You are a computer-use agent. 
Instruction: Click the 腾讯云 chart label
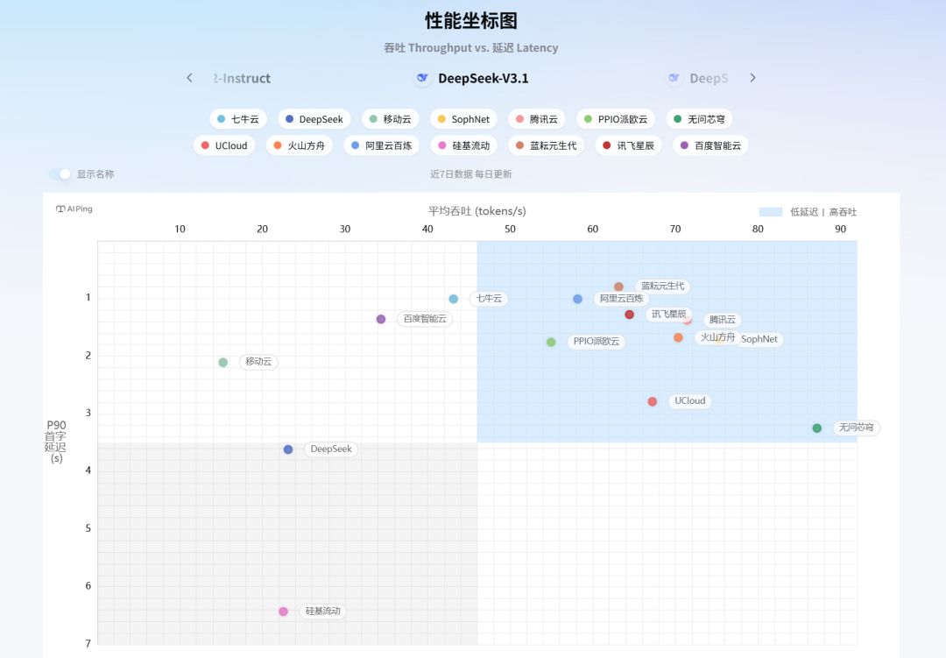pyautogui.click(x=722, y=320)
